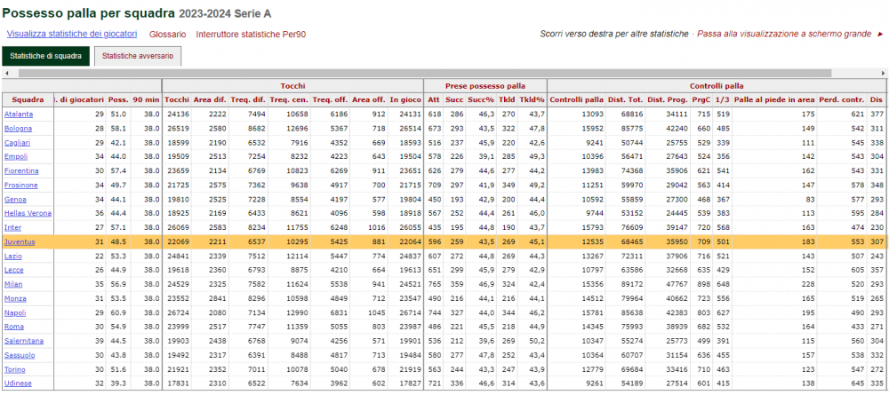Open the Napoli team link
This screenshot has width=889, height=395.
click(15, 312)
